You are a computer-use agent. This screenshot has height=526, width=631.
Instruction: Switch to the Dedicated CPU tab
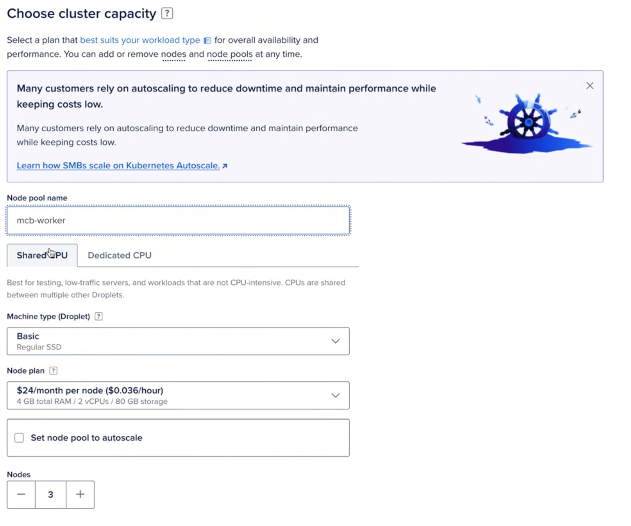(119, 255)
